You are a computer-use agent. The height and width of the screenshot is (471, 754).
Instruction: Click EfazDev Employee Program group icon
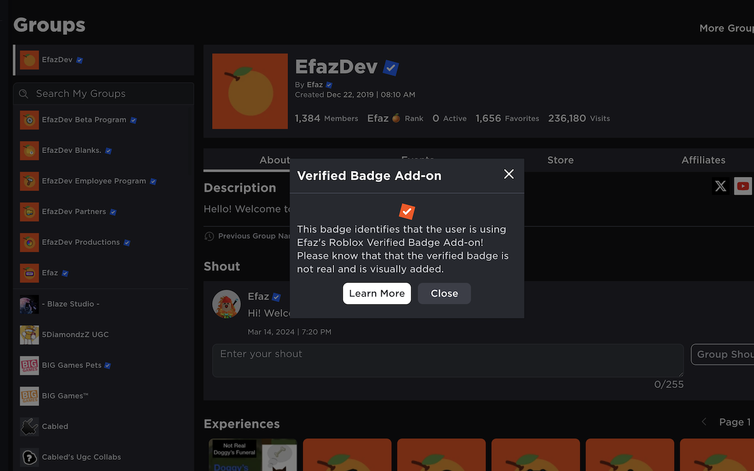29,181
